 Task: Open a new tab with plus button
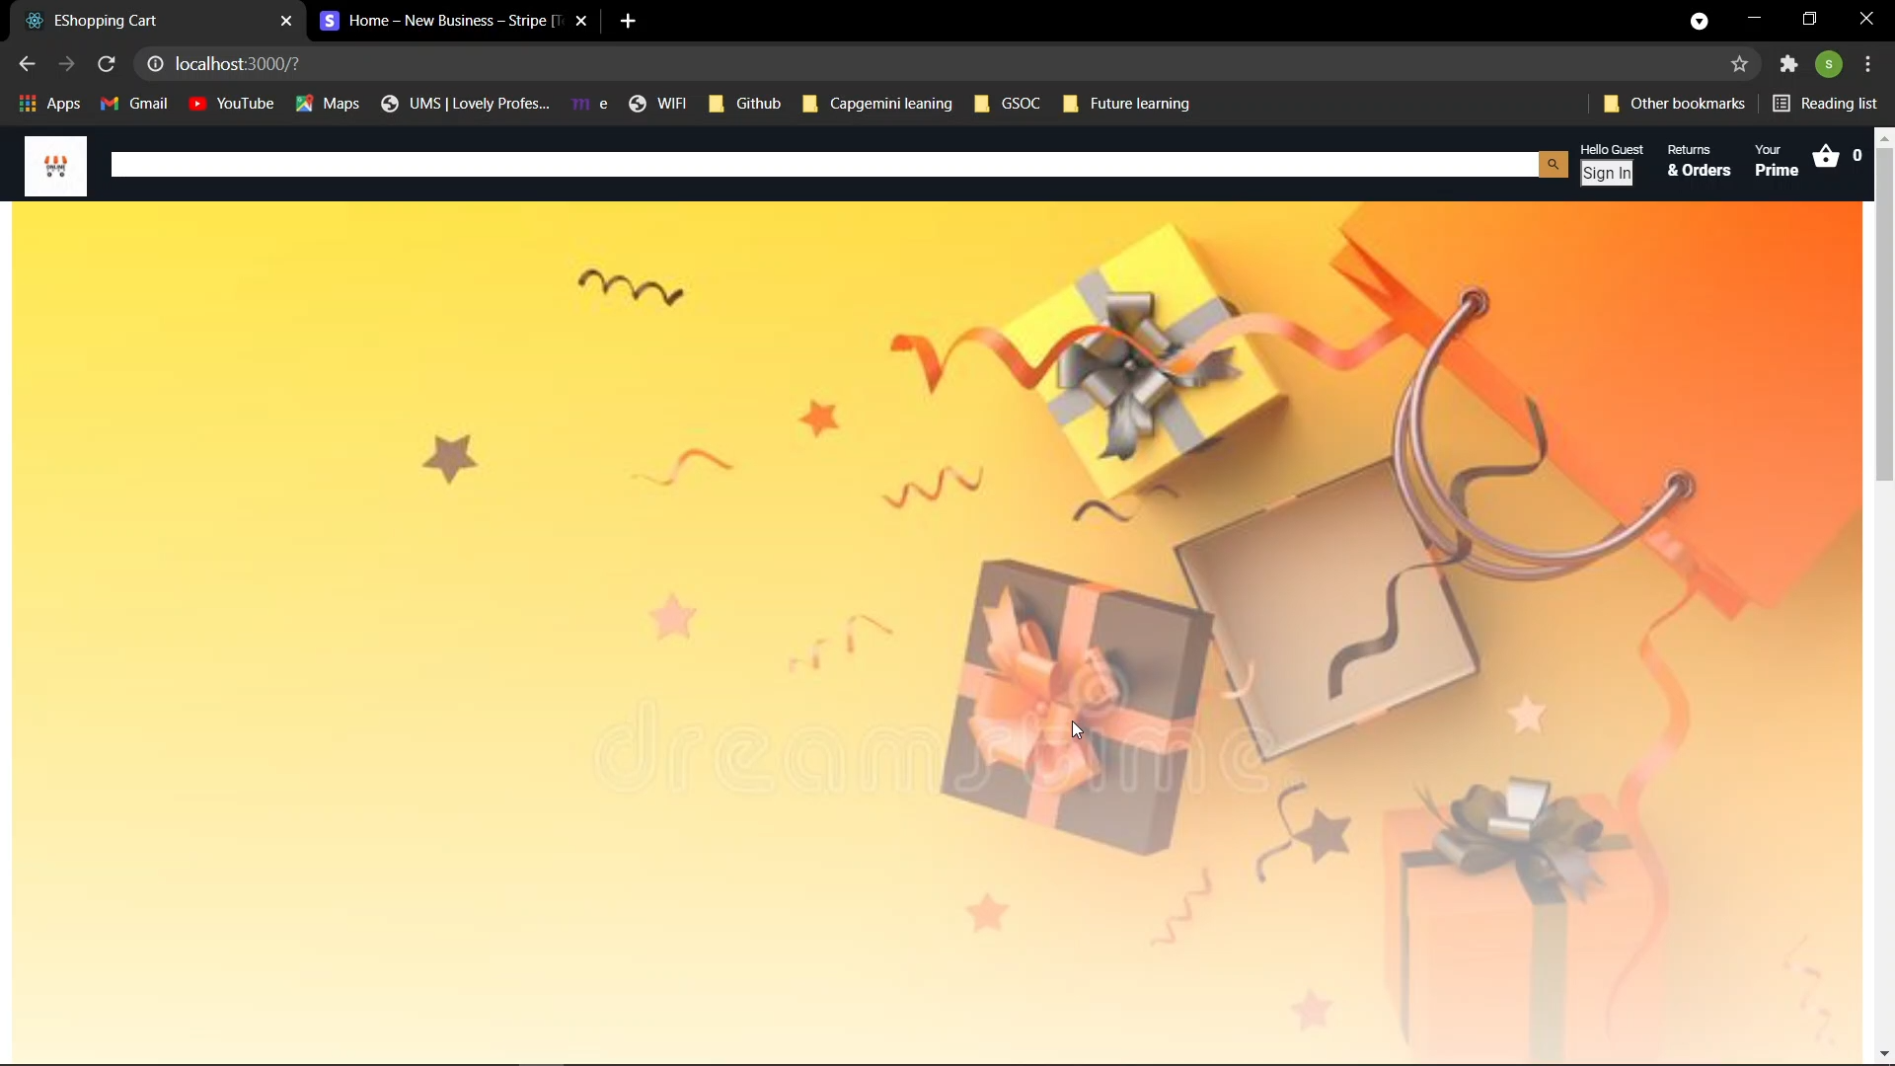coord(628,21)
